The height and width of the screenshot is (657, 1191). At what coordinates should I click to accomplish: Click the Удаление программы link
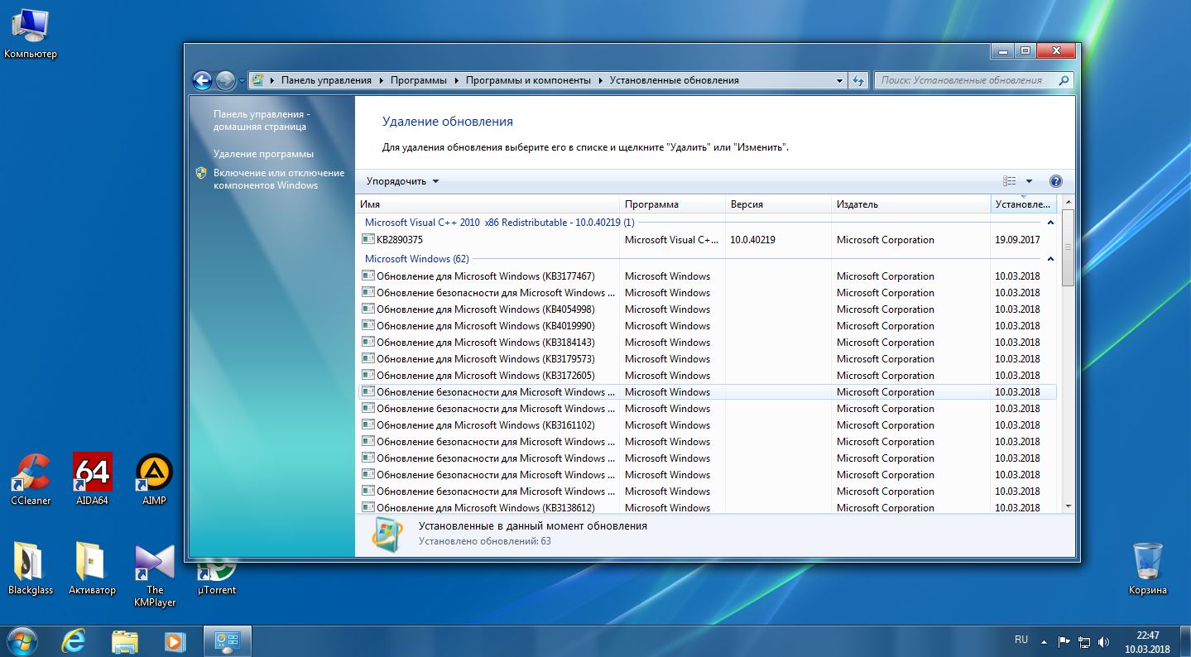tap(263, 154)
